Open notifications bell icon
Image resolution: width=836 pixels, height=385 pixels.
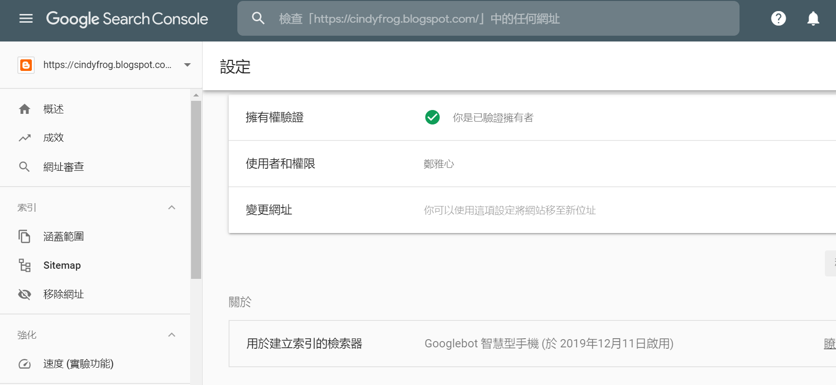point(813,18)
